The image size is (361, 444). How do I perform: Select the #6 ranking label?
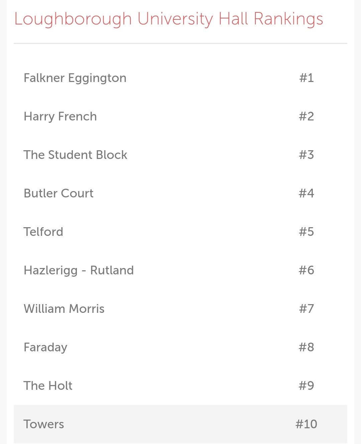[x=307, y=270]
